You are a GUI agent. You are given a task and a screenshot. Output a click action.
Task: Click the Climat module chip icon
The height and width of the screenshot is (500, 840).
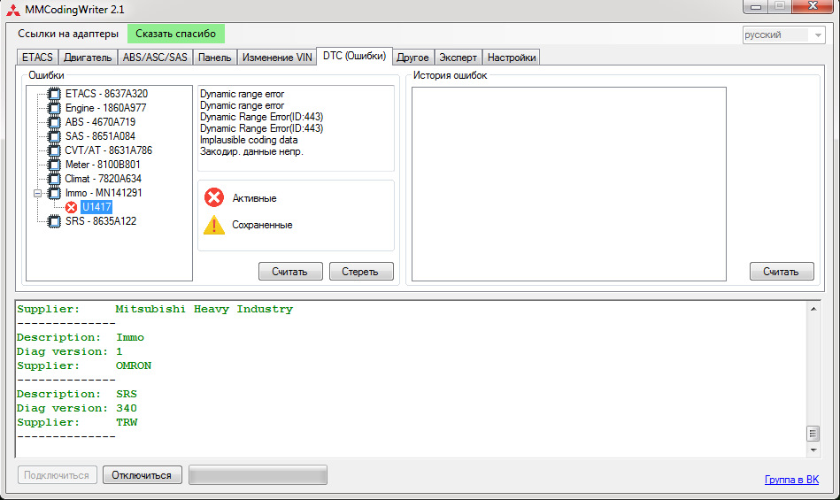click(x=54, y=179)
